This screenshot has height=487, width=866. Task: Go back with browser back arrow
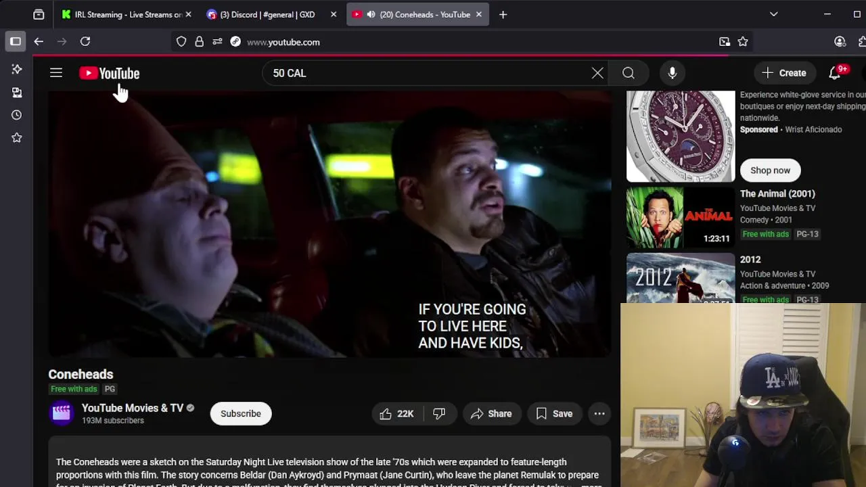point(39,42)
